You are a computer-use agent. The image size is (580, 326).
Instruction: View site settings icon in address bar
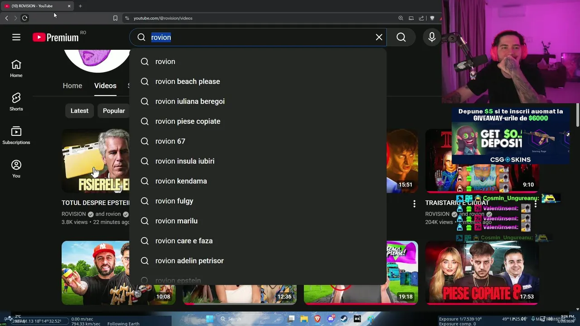click(127, 18)
